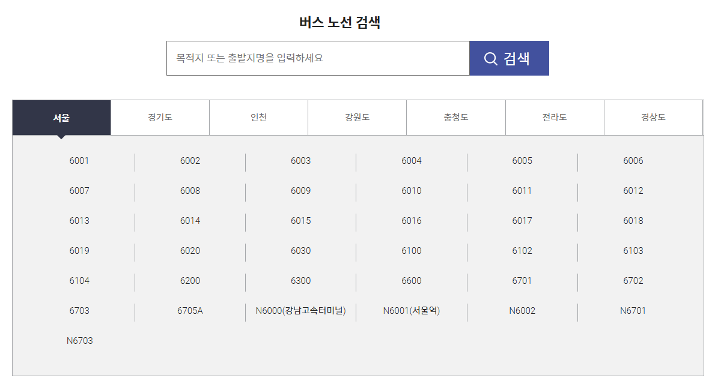
Task: Click bus route 6100
Action: point(412,251)
